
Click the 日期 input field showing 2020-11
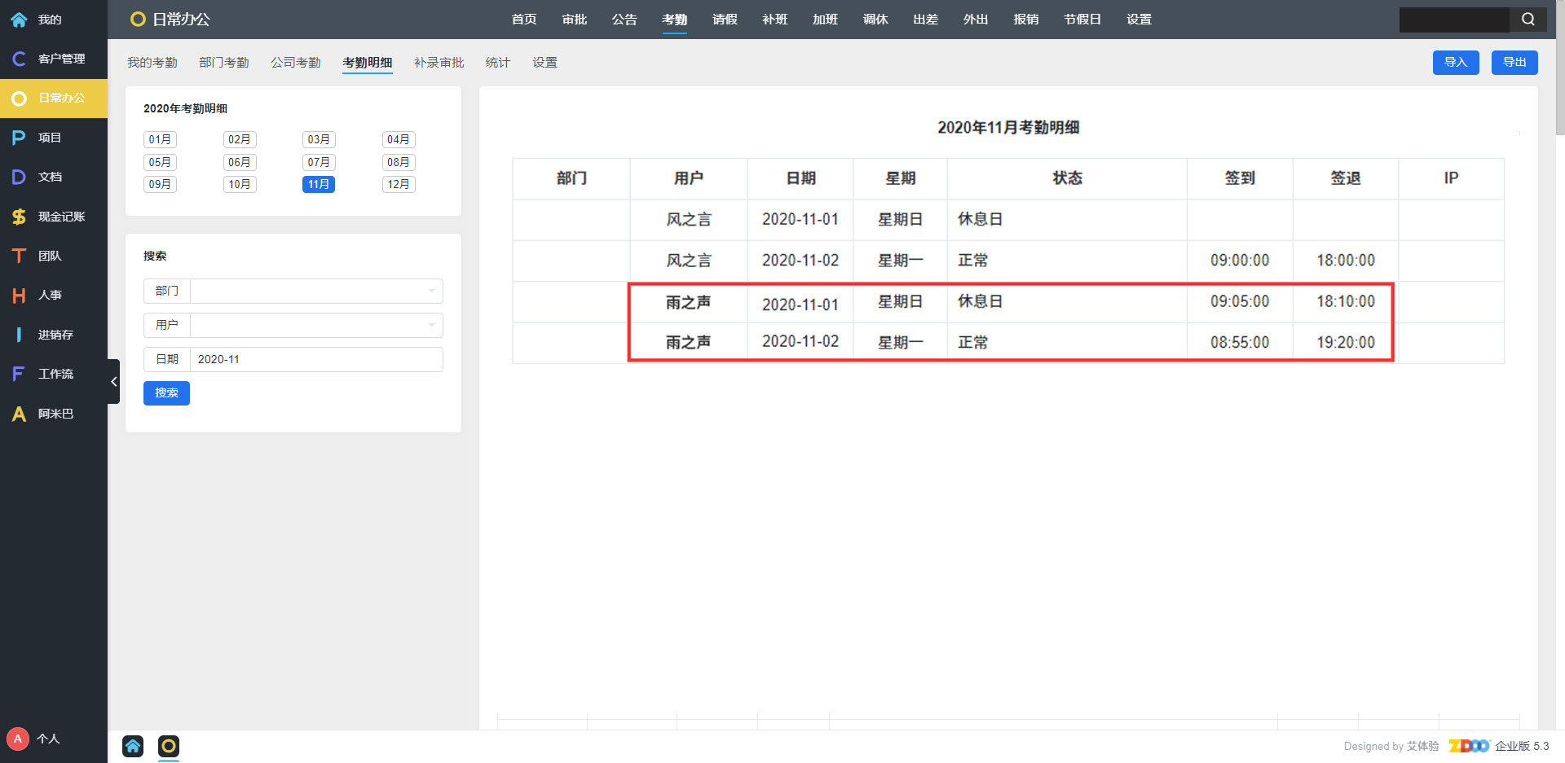tap(316, 359)
